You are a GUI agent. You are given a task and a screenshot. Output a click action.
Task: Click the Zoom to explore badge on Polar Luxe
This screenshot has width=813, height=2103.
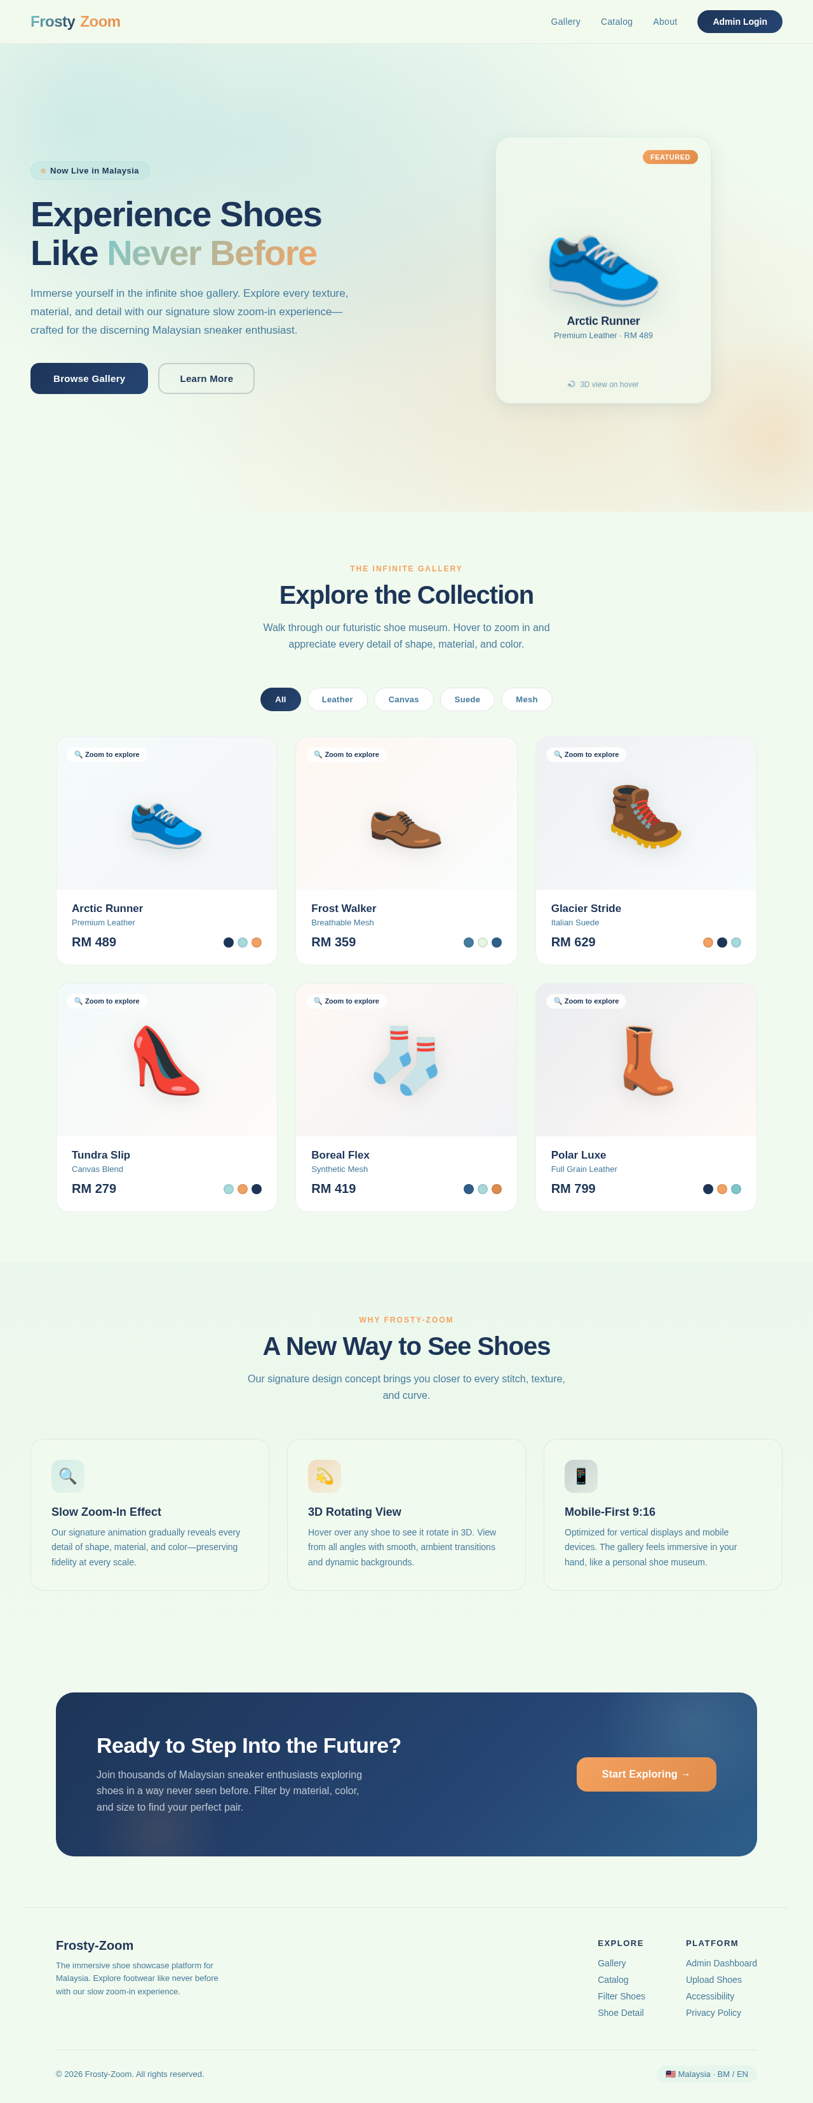586,1001
